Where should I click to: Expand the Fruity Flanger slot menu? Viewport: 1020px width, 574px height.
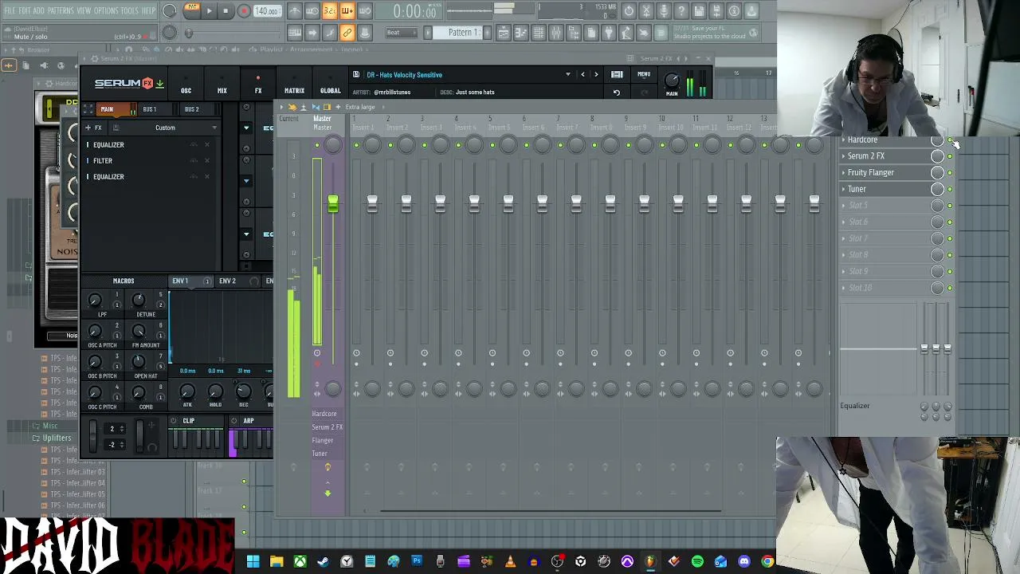pyautogui.click(x=843, y=173)
